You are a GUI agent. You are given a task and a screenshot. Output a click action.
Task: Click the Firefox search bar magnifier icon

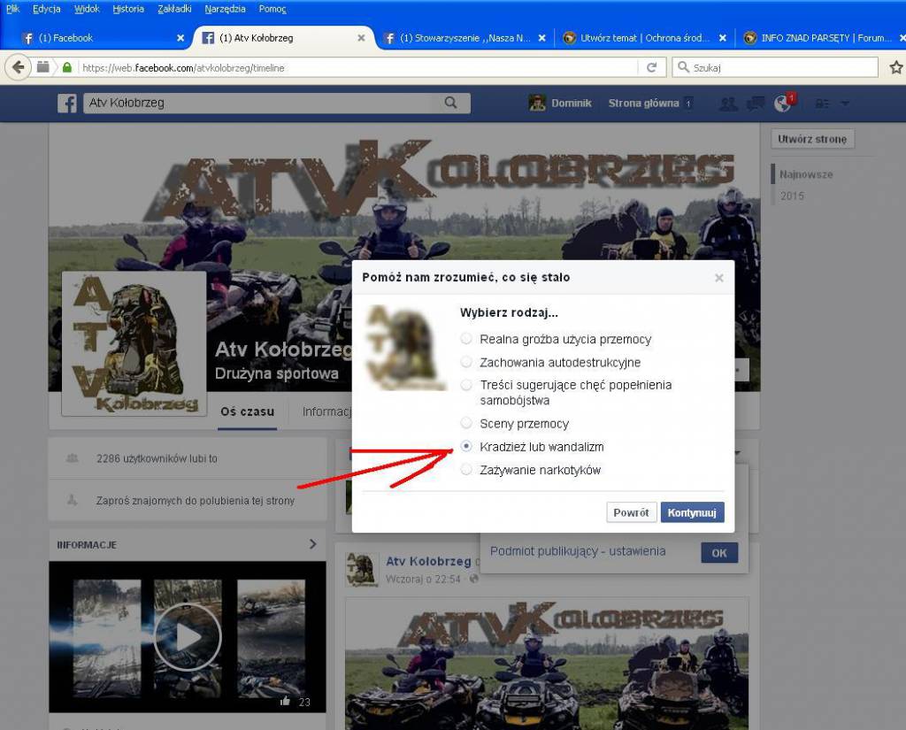(684, 67)
